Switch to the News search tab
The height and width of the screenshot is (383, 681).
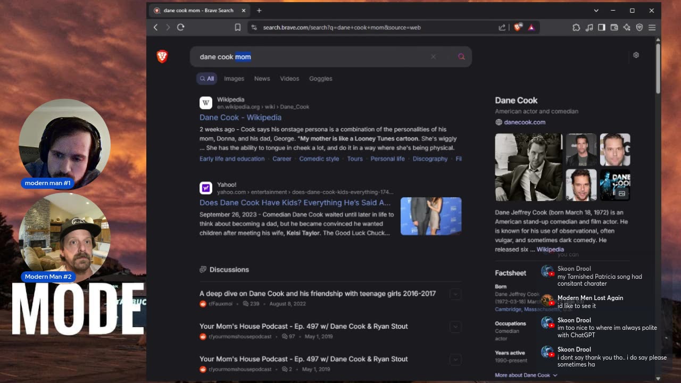(x=262, y=79)
